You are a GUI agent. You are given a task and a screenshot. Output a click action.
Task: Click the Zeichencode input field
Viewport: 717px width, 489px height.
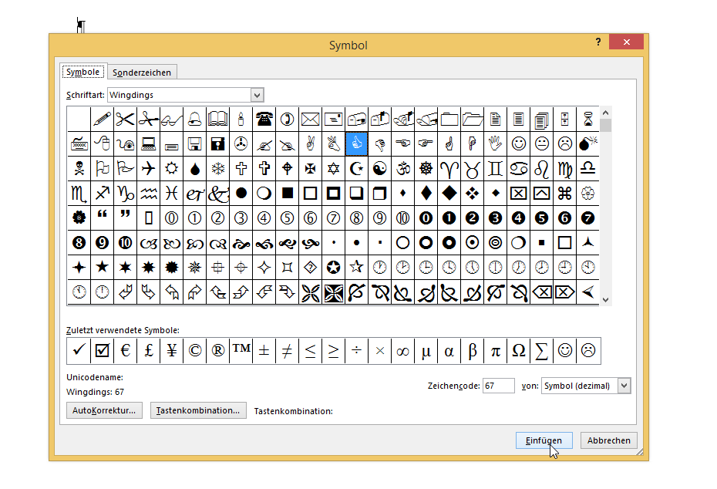pos(498,386)
